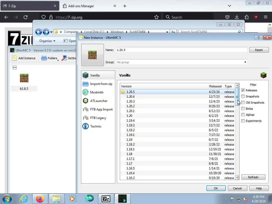Click Add Instance in UltimMC toolbar

pyautogui.click(x=24, y=58)
